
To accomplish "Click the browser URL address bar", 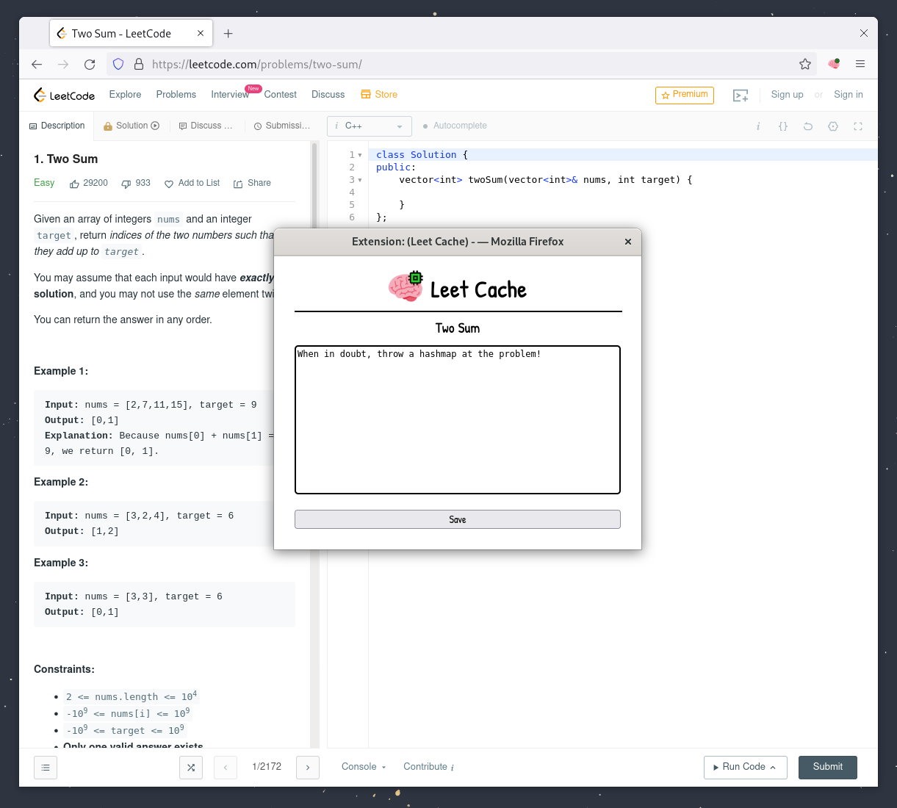I will pos(463,64).
